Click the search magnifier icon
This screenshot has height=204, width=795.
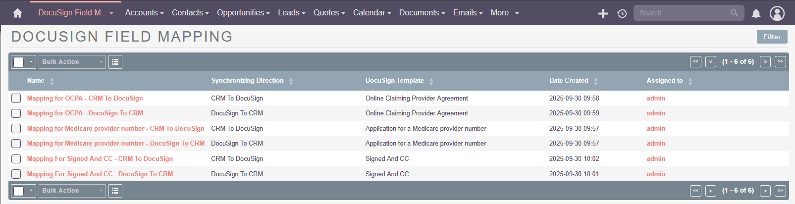point(734,13)
